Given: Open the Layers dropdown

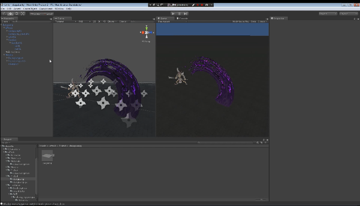Looking at the screenshot, I should point(327,13).
